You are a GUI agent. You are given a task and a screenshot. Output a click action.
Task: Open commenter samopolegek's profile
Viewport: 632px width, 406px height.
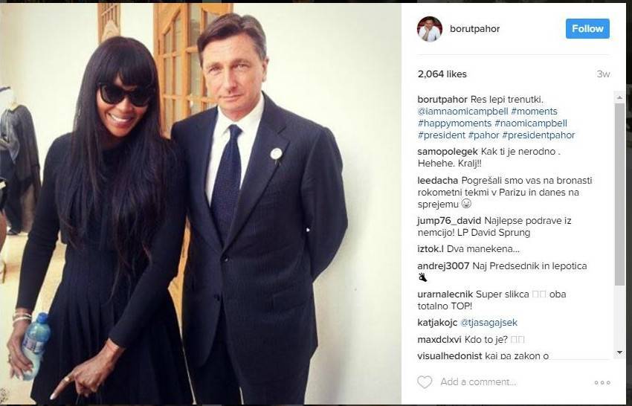pos(448,152)
